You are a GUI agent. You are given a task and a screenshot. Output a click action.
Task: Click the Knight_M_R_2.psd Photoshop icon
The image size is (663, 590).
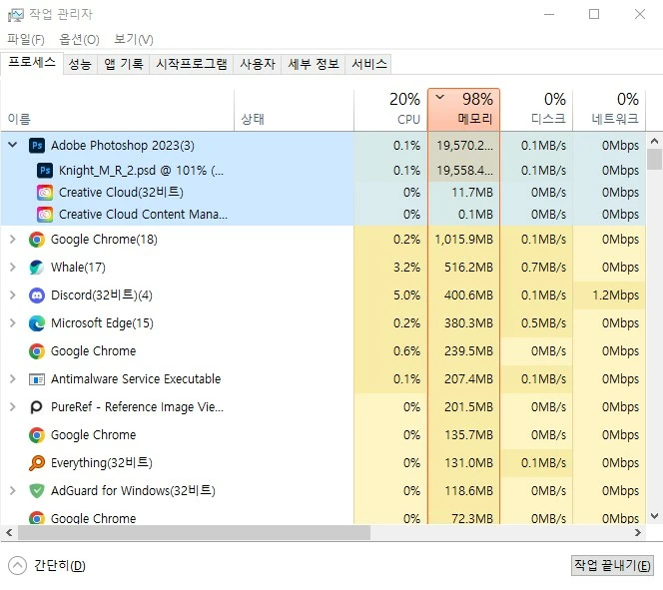click(45, 171)
